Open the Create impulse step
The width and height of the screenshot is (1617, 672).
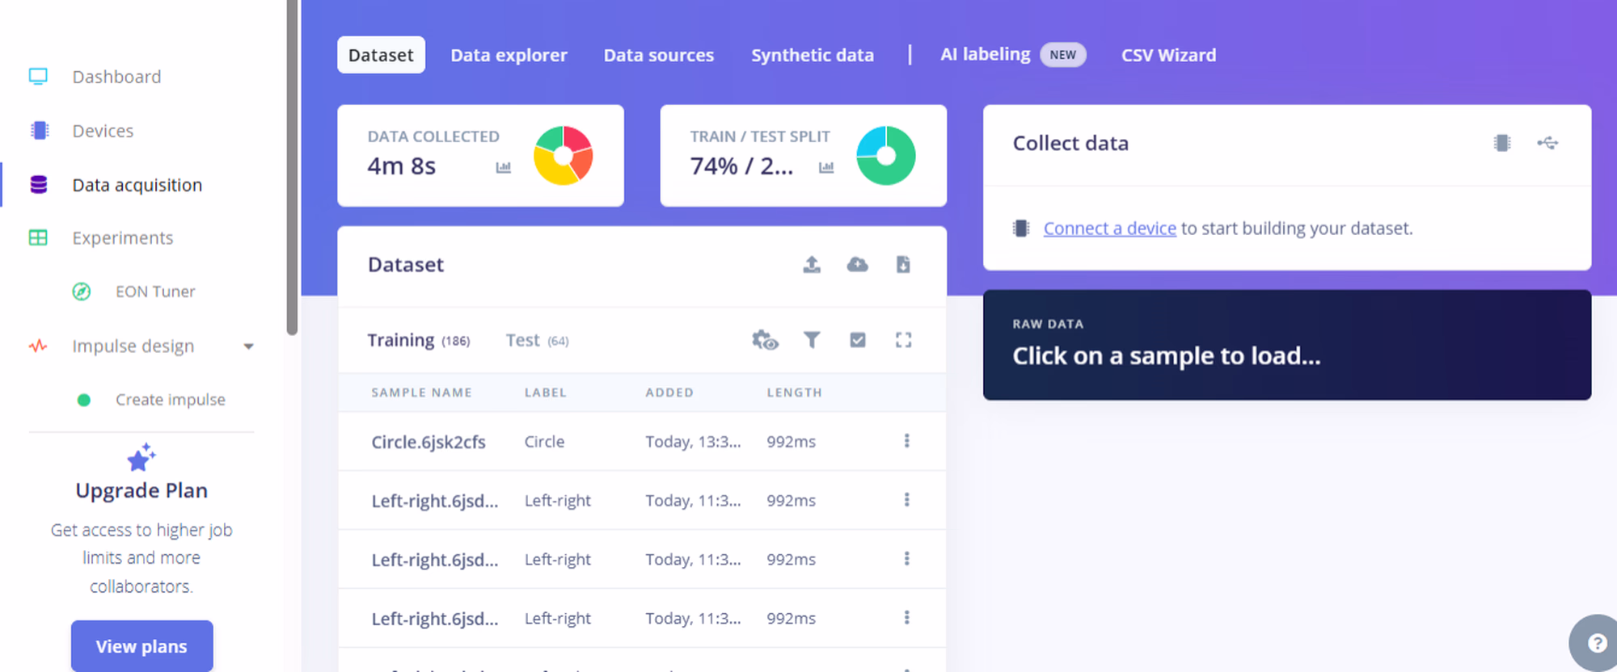pyautogui.click(x=170, y=400)
